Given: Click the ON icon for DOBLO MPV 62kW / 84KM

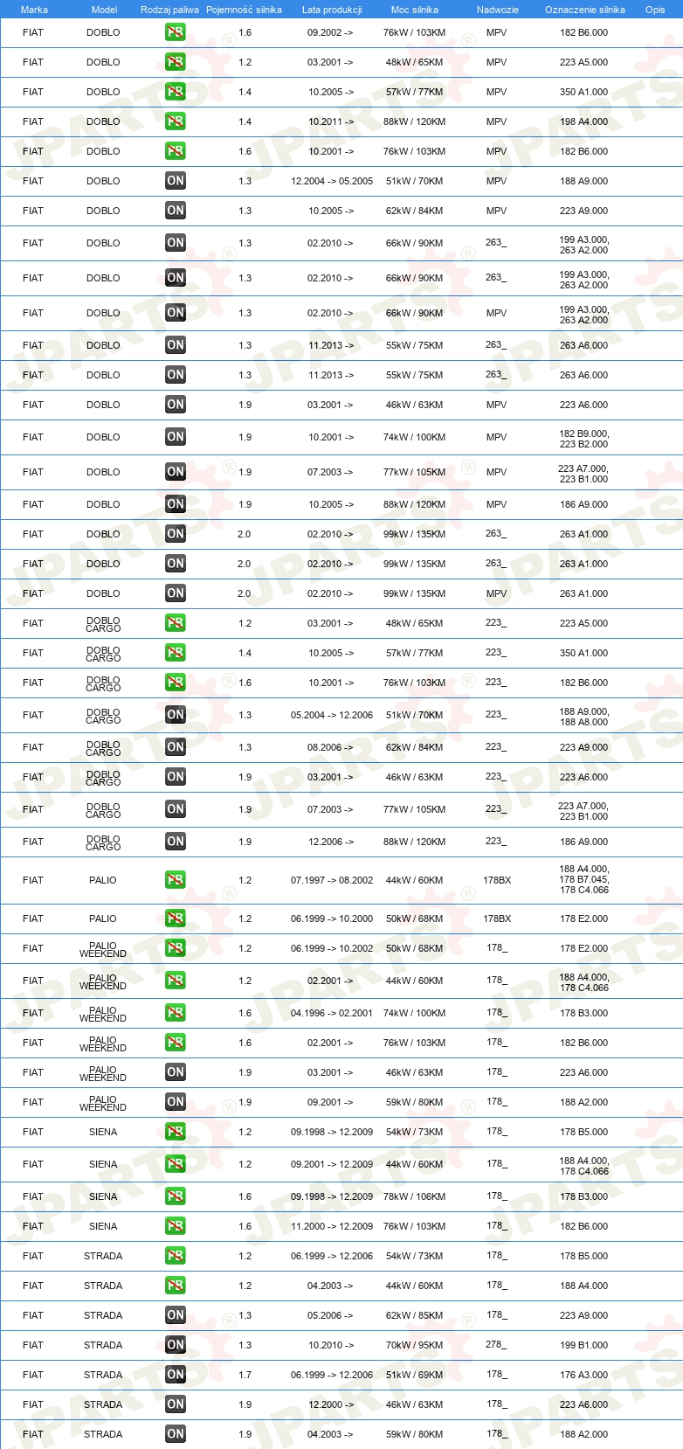Looking at the screenshot, I should click(x=176, y=211).
